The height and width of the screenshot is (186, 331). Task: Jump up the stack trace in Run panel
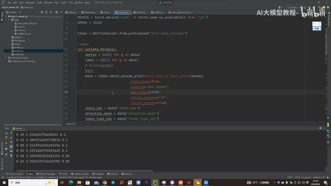point(11,133)
